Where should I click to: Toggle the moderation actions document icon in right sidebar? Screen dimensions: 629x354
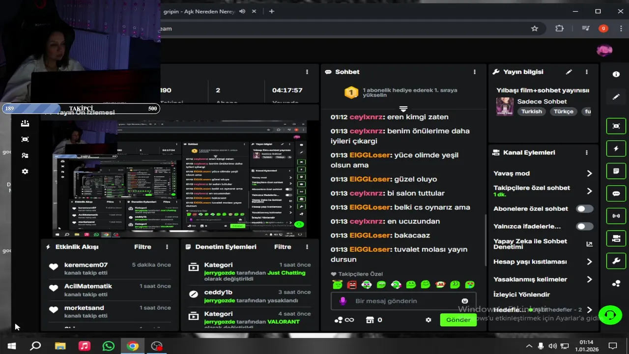coord(616,171)
